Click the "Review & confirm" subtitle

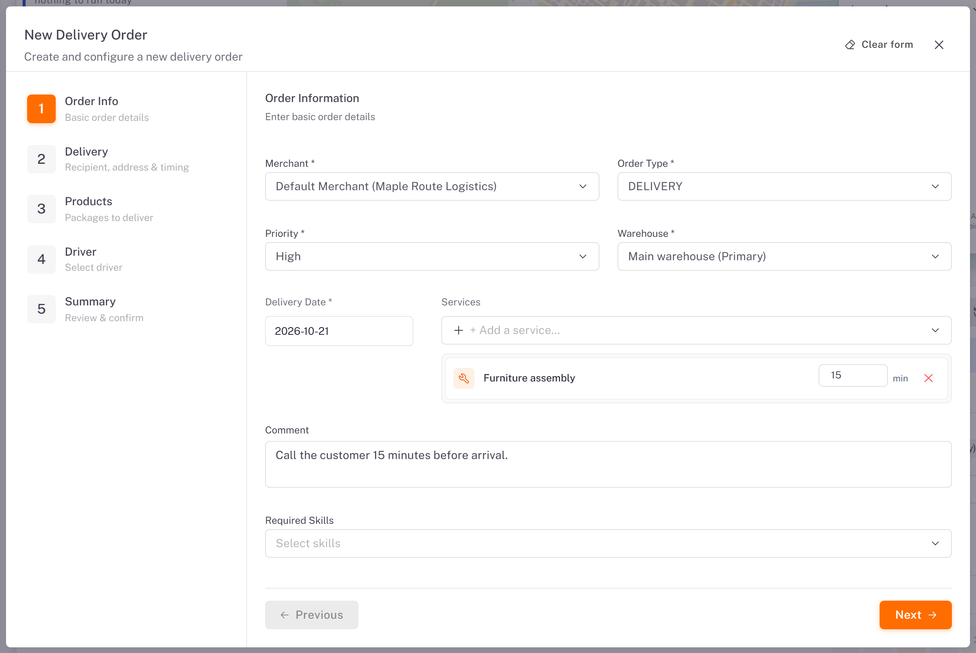(104, 318)
